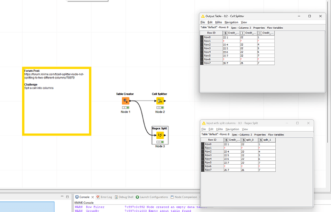Open File menu in Output Table window
Viewport: 331px width, 212px height.
(202, 22)
